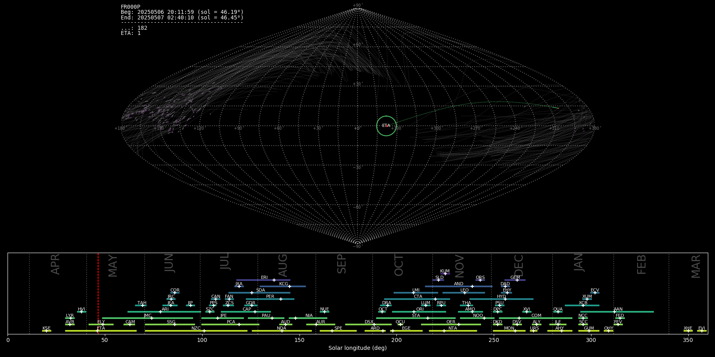Select the NZC shower label
This screenshot has height=357, width=715.
point(196,328)
